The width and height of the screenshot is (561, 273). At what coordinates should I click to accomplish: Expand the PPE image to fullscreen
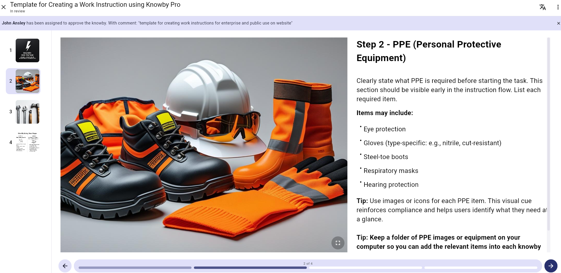(338, 243)
